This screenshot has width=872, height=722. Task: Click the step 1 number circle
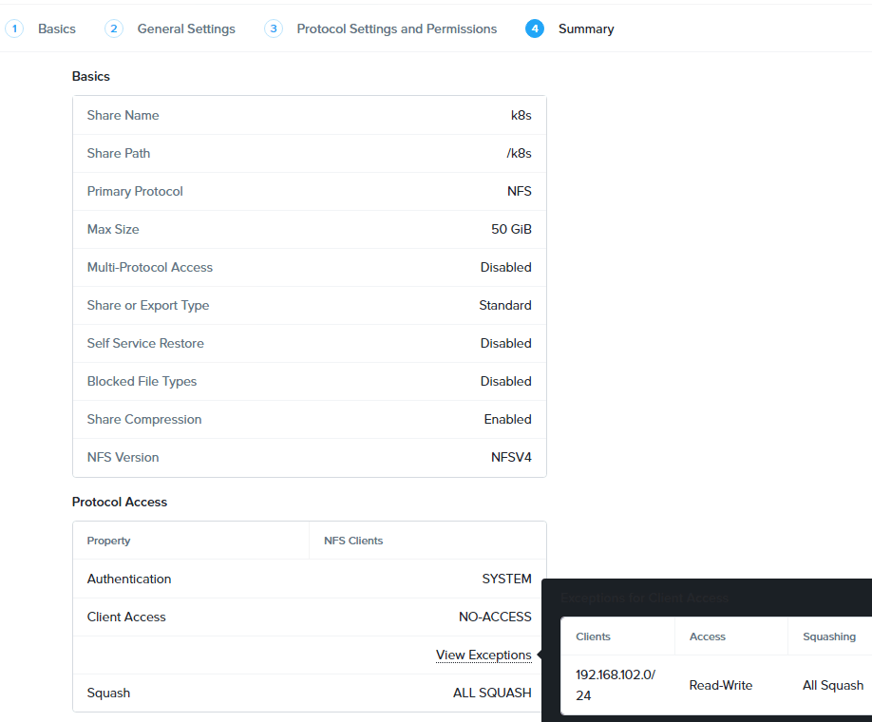pos(14,28)
